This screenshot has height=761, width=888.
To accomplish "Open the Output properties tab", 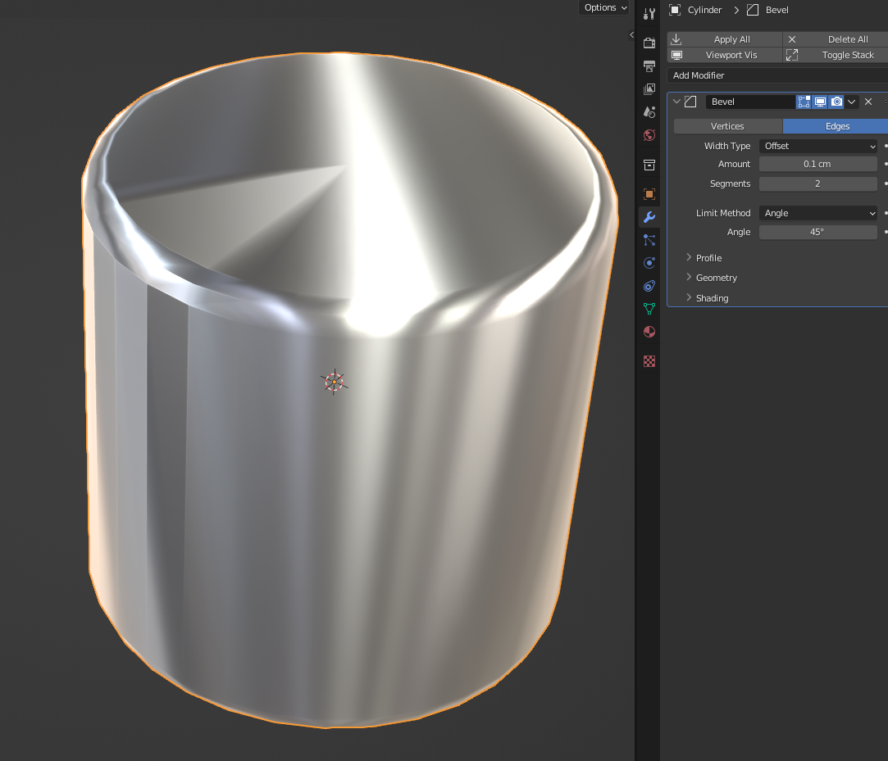I will pos(649,66).
